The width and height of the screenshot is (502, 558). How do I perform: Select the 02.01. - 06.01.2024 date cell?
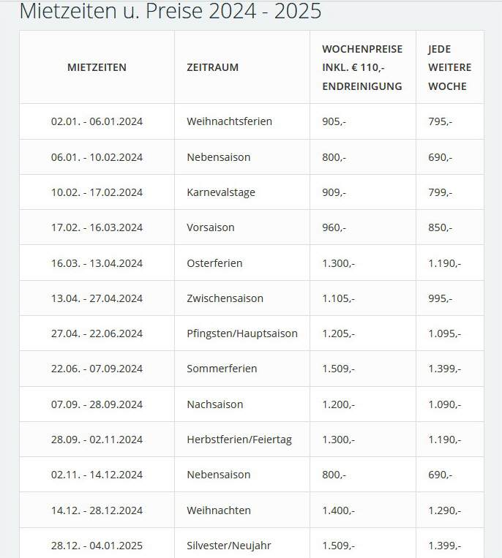pos(97,121)
